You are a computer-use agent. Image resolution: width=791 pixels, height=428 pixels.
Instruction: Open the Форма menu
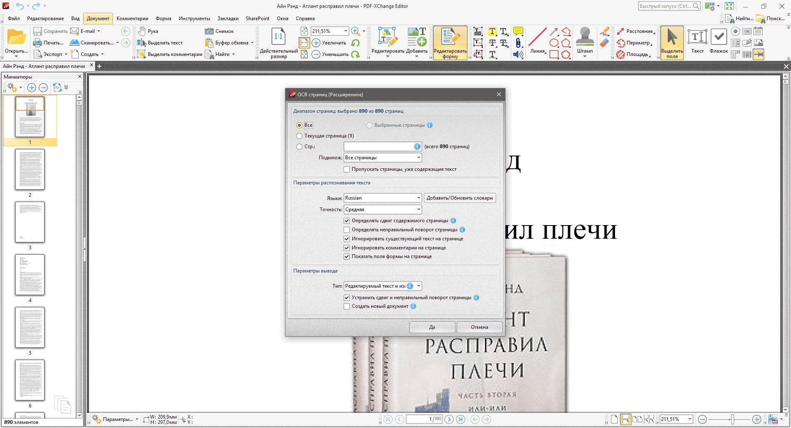164,19
